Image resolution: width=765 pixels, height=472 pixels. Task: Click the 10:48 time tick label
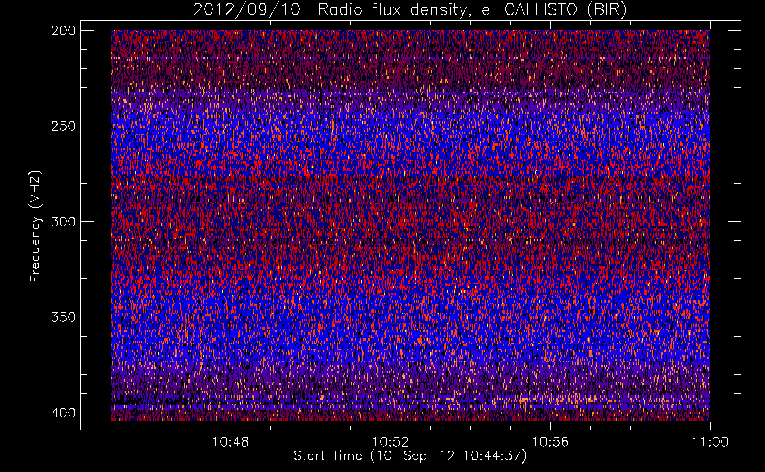(x=231, y=442)
